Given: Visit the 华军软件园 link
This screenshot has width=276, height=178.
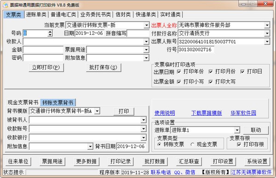Looking at the screenshot, I should [x=243, y=113].
